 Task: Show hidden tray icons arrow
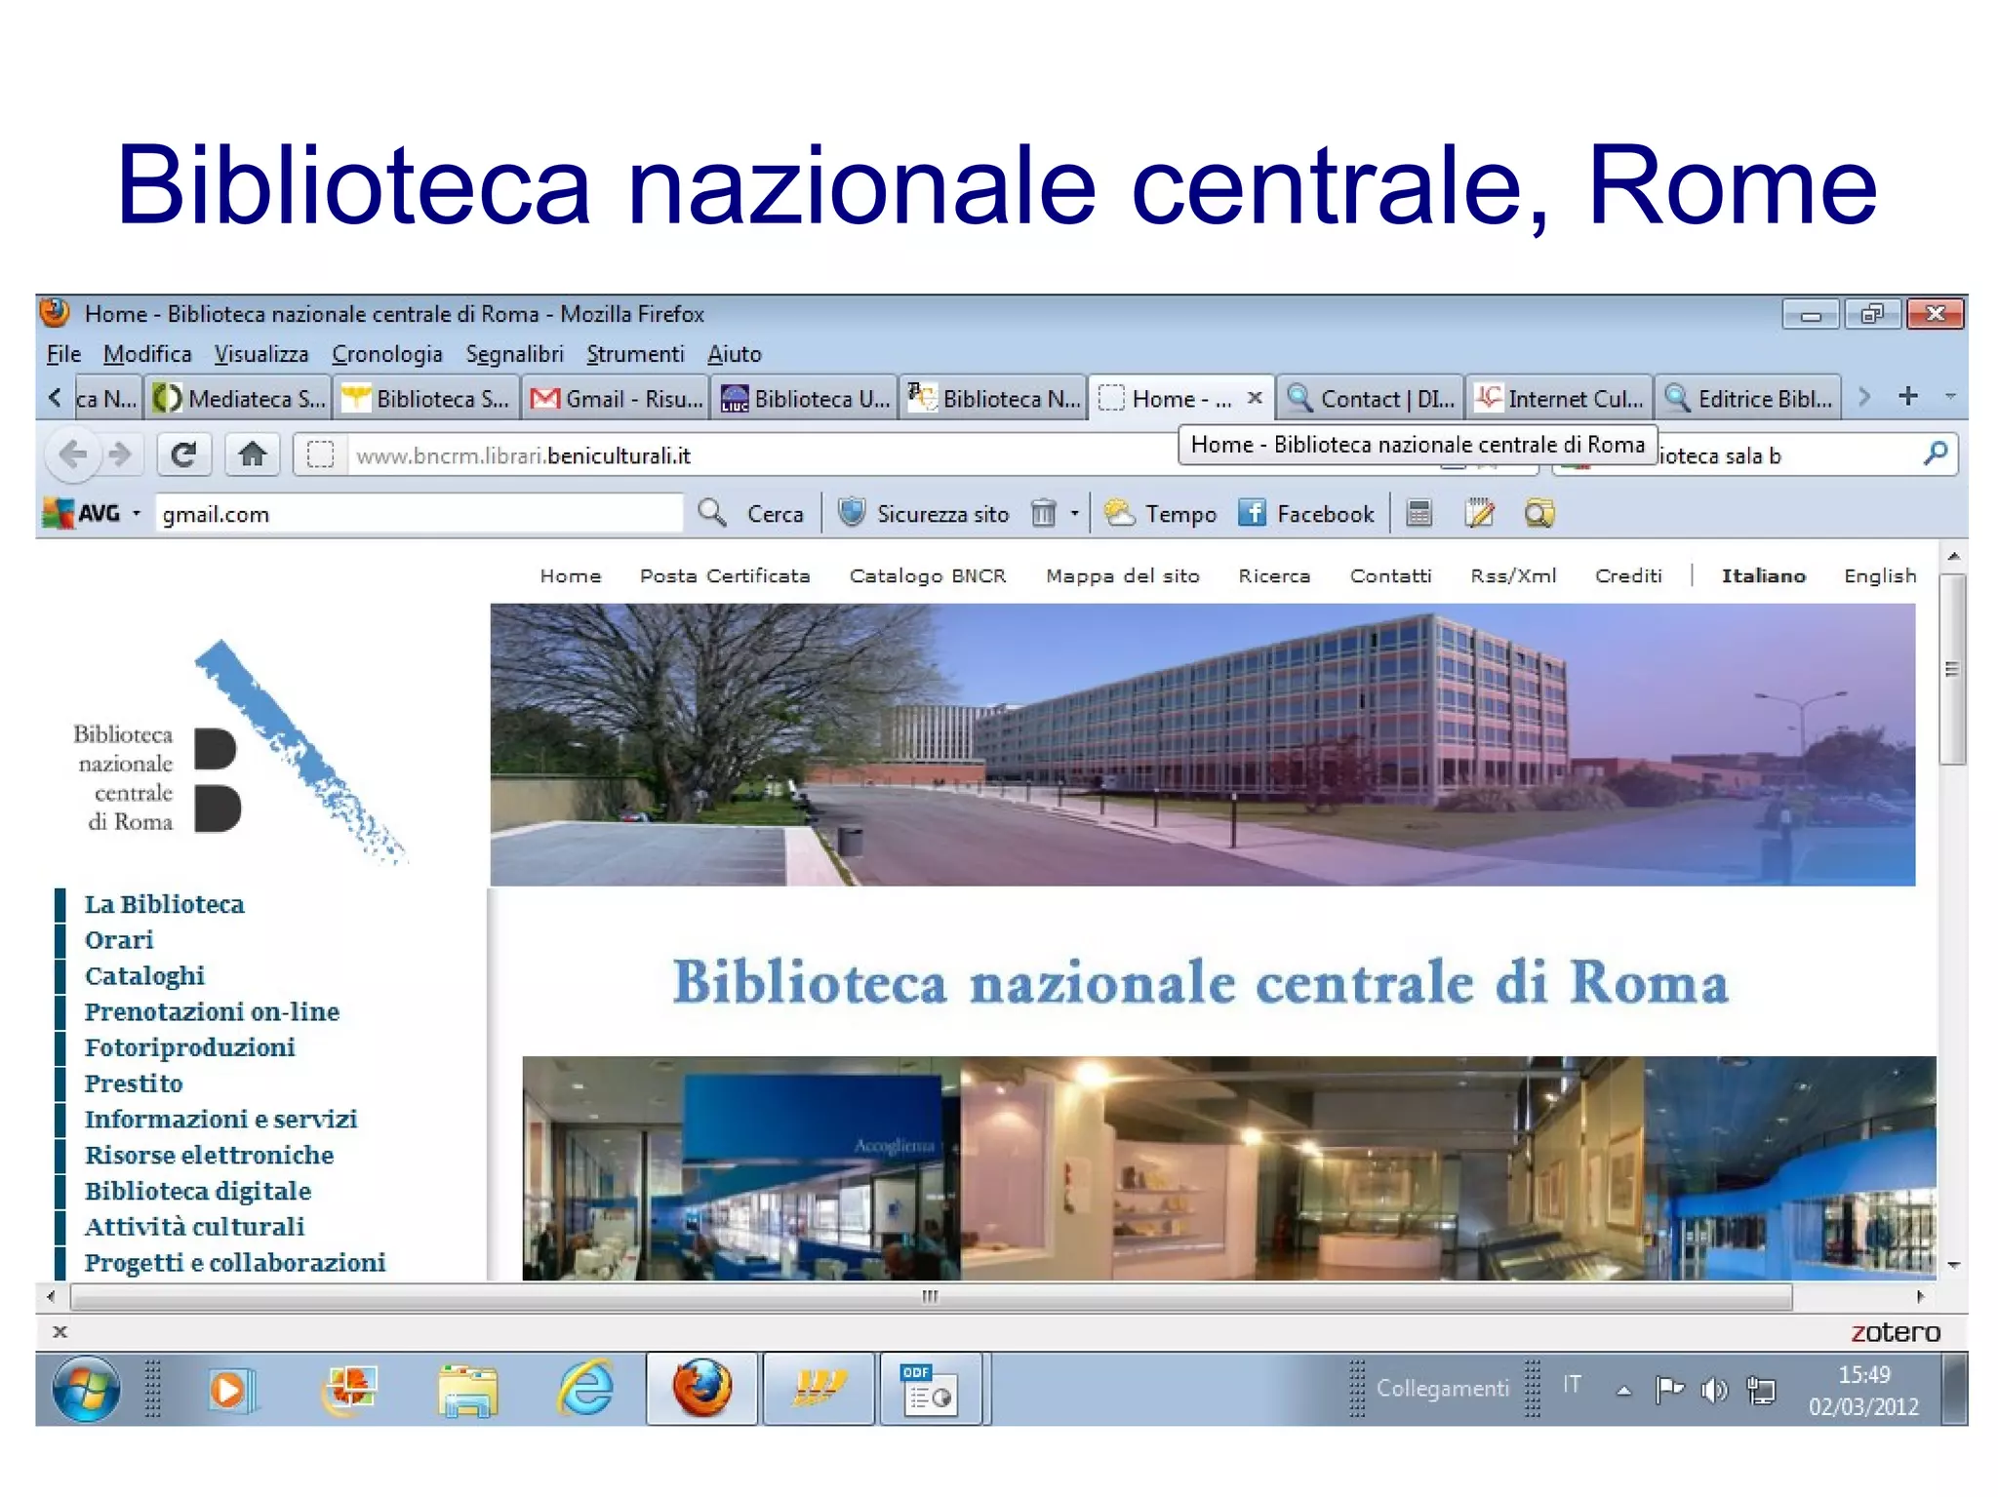click(x=1623, y=1391)
